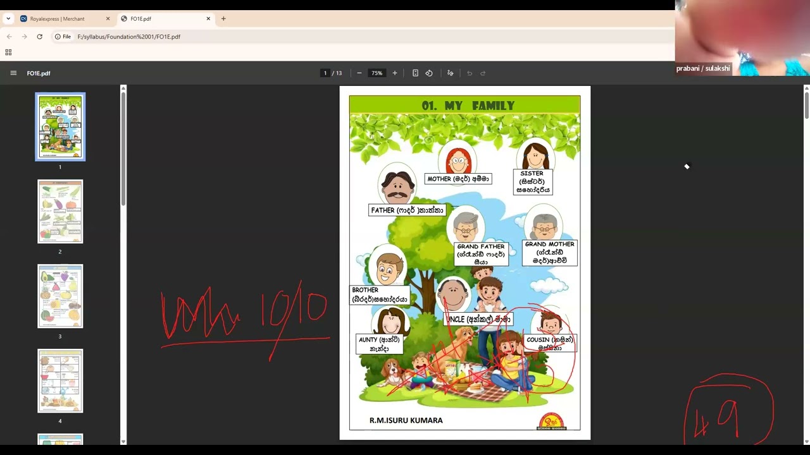The image size is (810, 455).
Task: Click the File site info chip
Action: pyautogui.click(x=63, y=37)
